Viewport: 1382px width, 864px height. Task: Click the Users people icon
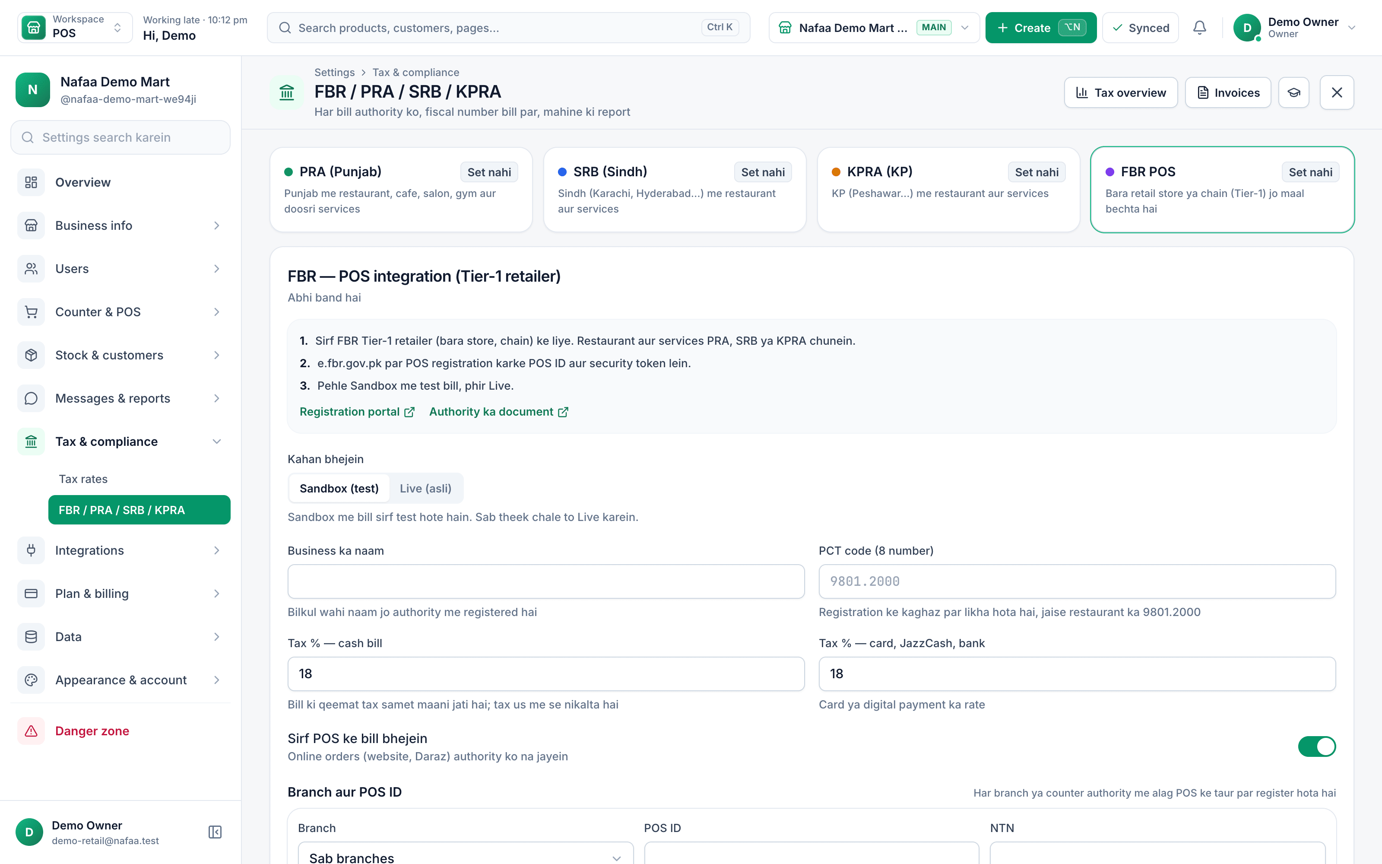click(31, 269)
